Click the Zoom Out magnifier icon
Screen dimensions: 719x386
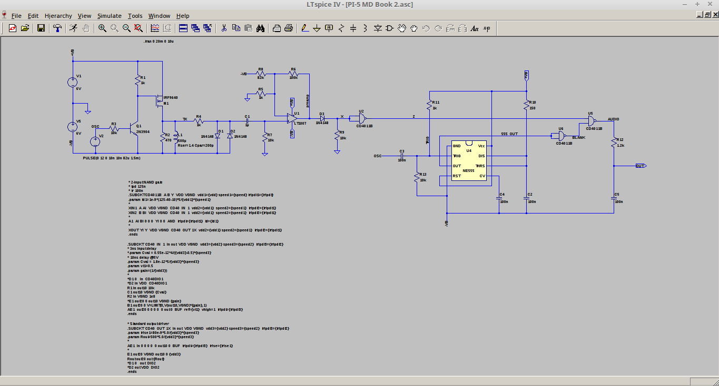126,28
